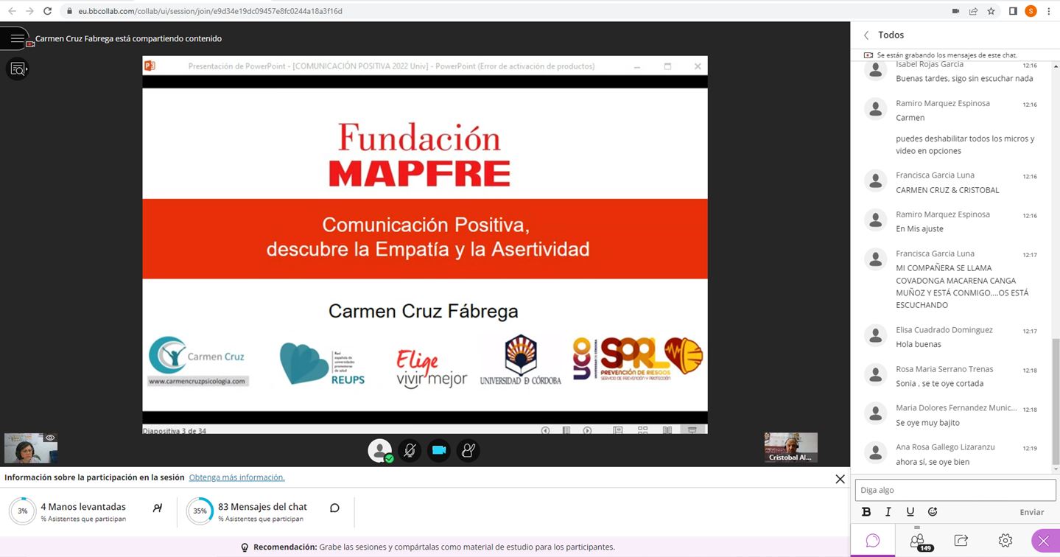Open my status and settings avatar

point(380,450)
